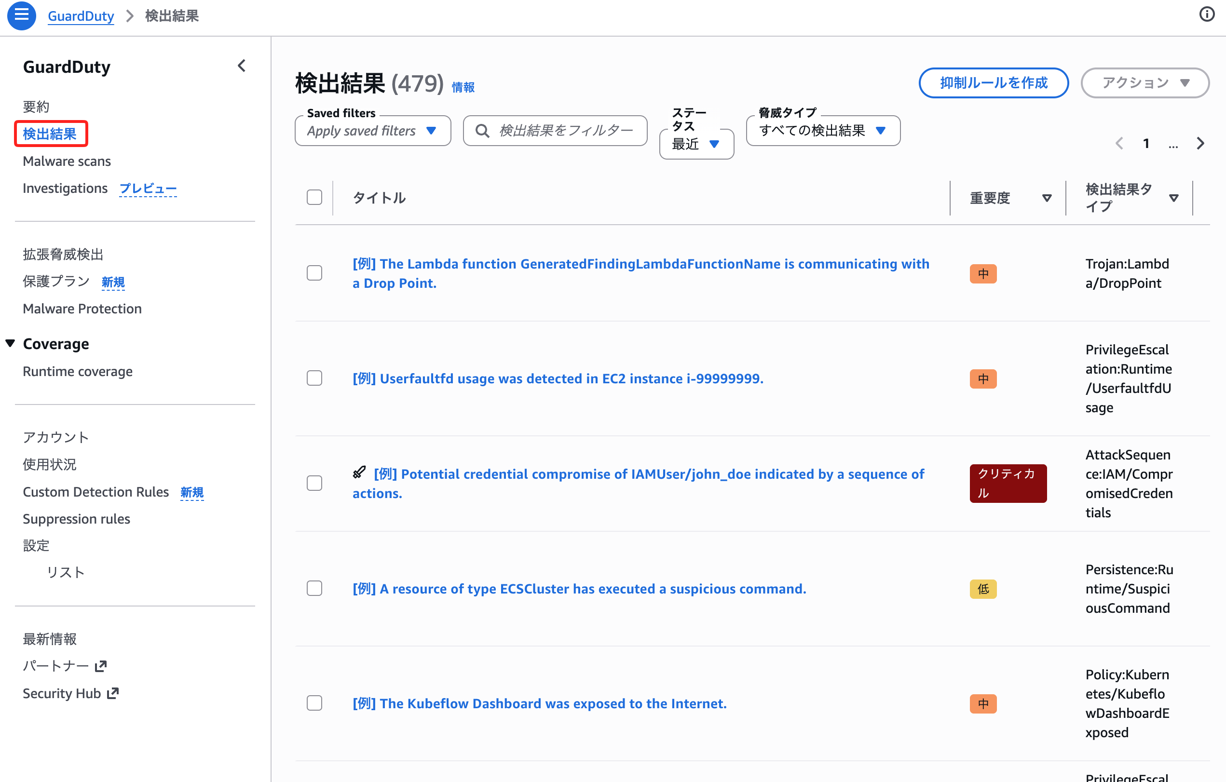Open Malware Protection in the sidebar
Viewport: 1226px width, 782px height.
pyautogui.click(x=82, y=309)
